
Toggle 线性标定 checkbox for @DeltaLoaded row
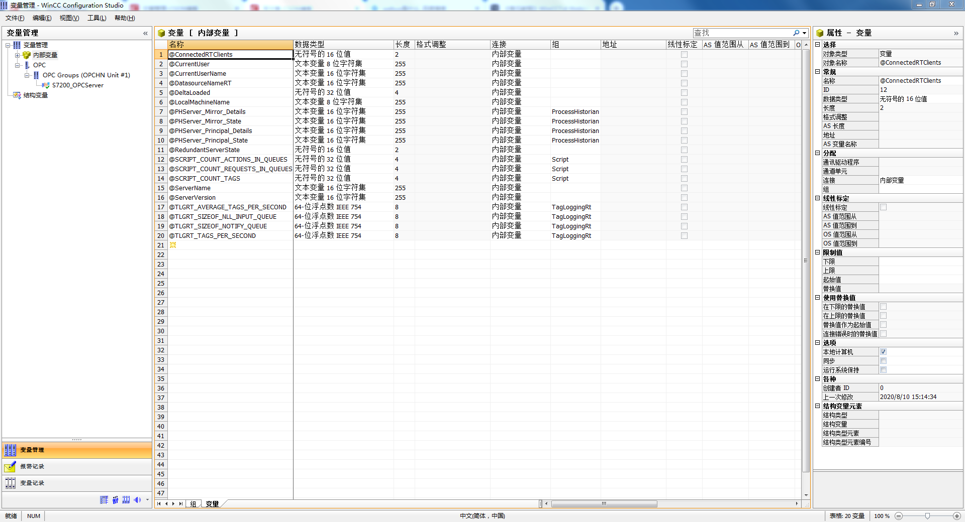click(x=684, y=92)
